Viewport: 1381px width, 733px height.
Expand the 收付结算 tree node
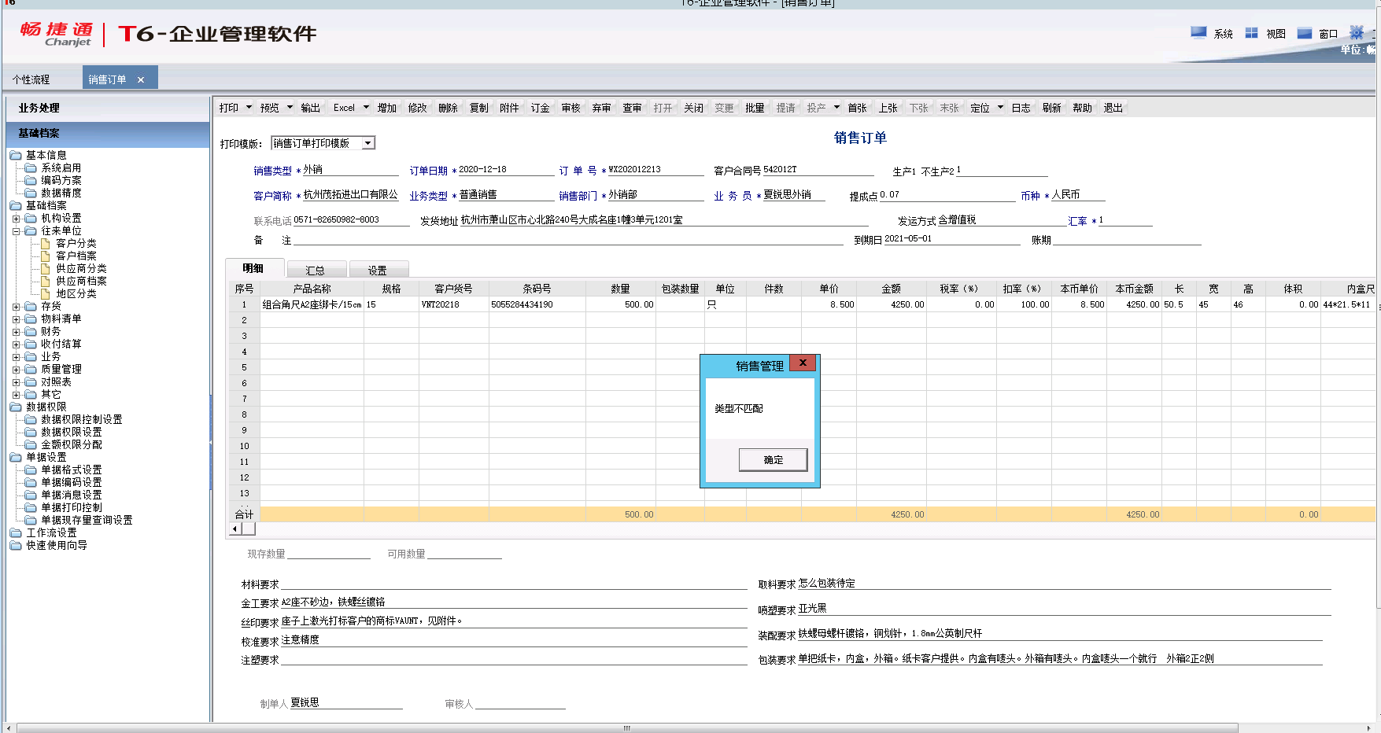pos(16,344)
